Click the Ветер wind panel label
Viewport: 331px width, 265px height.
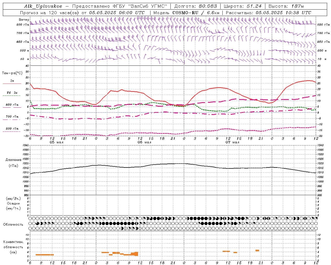pos(24,20)
